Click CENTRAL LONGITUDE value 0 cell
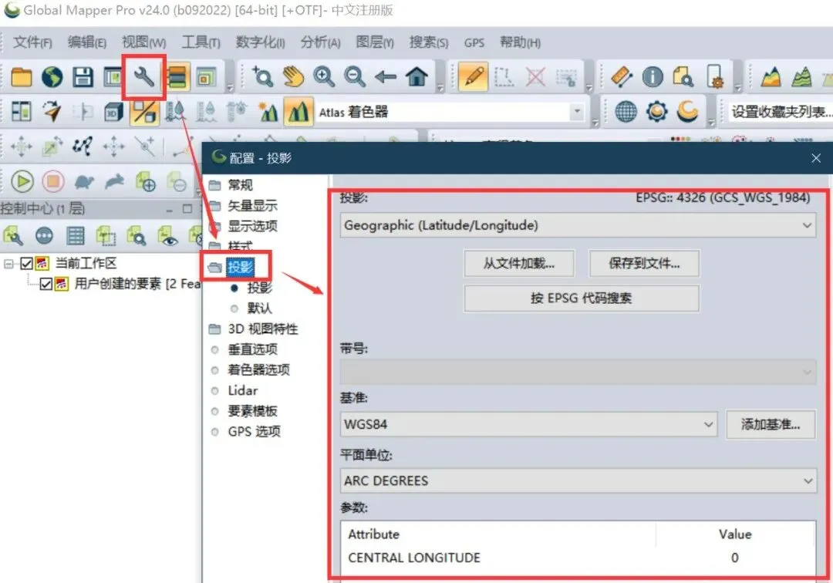This screenshot has width=833, height=583. tap(735, 558)
